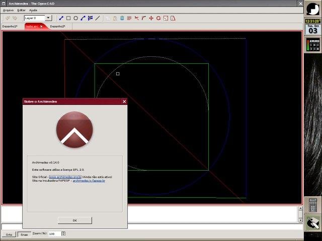Choose the Trim tool in toolbar

point(136,18)
